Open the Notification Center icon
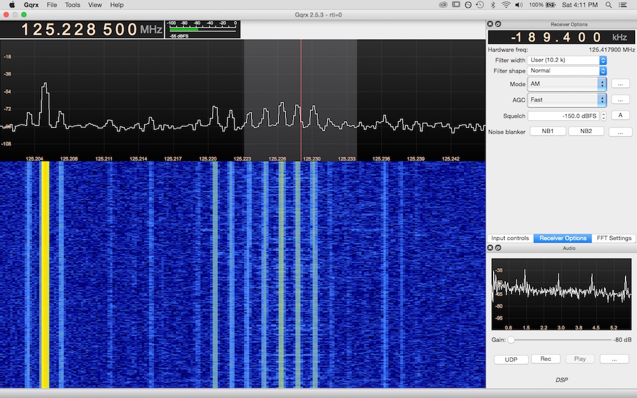 coord(622,5)
